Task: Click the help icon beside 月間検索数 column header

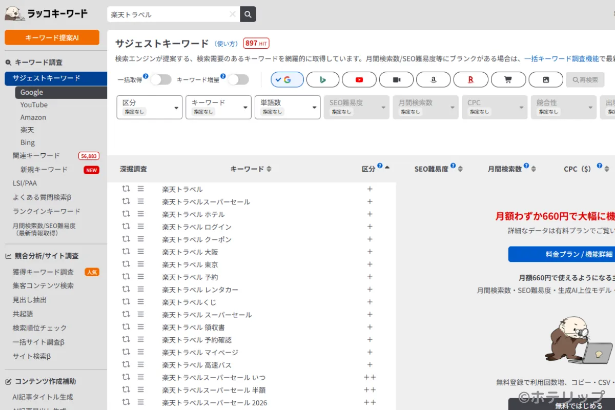Action: [x=526, y=166]
